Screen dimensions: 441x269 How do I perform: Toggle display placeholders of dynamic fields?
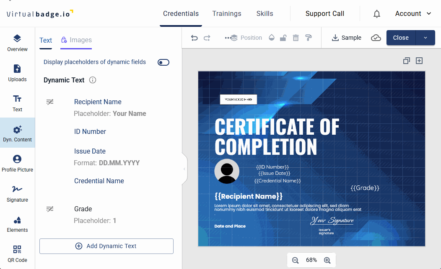163,62
